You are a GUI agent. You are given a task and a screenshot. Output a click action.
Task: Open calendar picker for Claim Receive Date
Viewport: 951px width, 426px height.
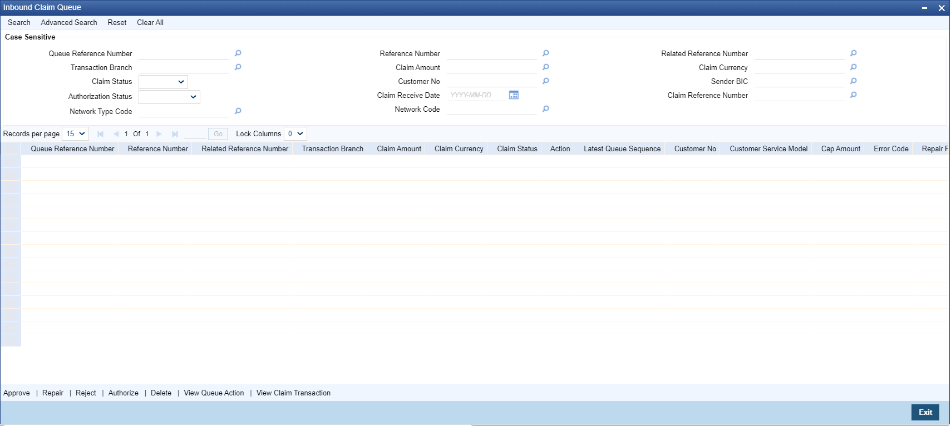514,95
